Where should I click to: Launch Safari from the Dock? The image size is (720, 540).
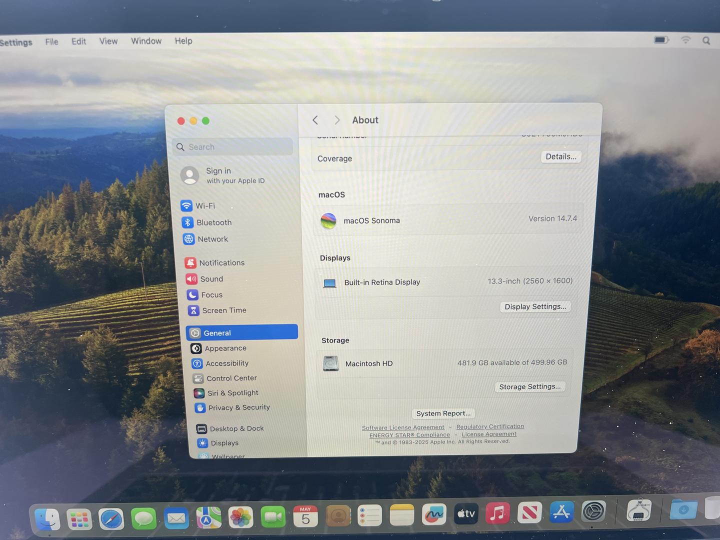click(x=111, y=519)
